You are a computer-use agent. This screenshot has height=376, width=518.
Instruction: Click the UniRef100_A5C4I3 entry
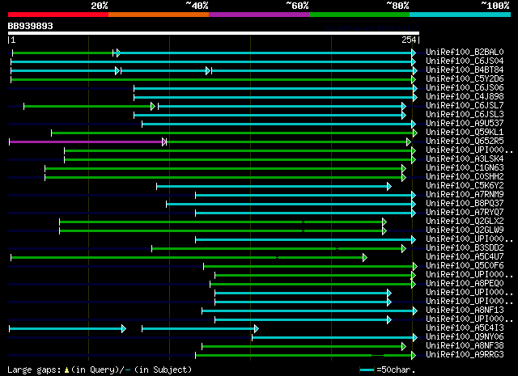point(465,328)
